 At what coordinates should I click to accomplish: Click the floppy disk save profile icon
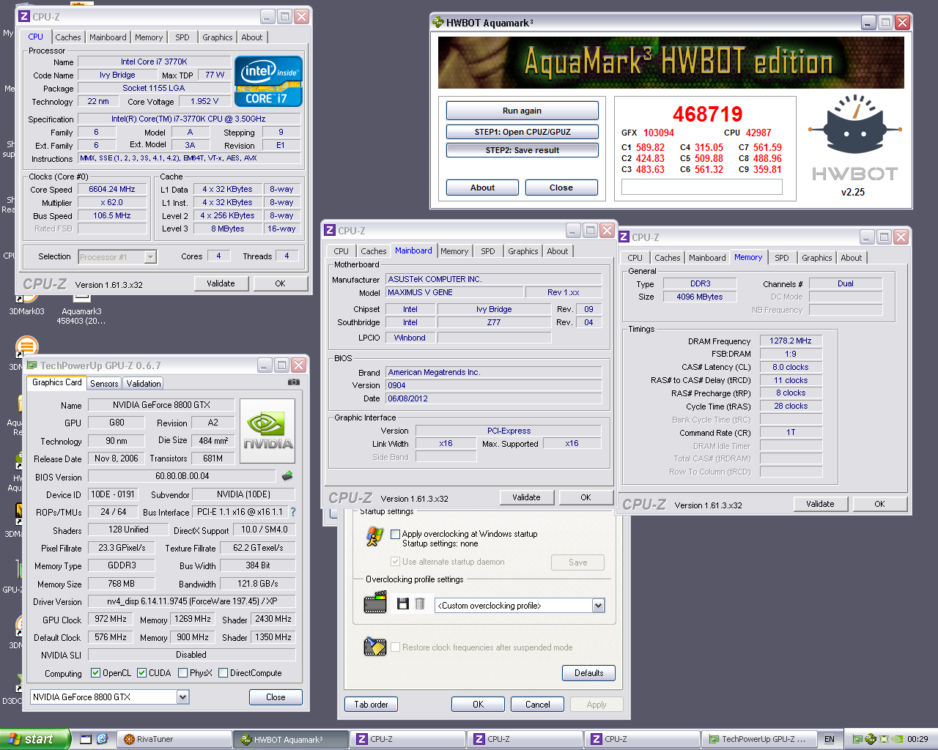(x=402, y=604)
